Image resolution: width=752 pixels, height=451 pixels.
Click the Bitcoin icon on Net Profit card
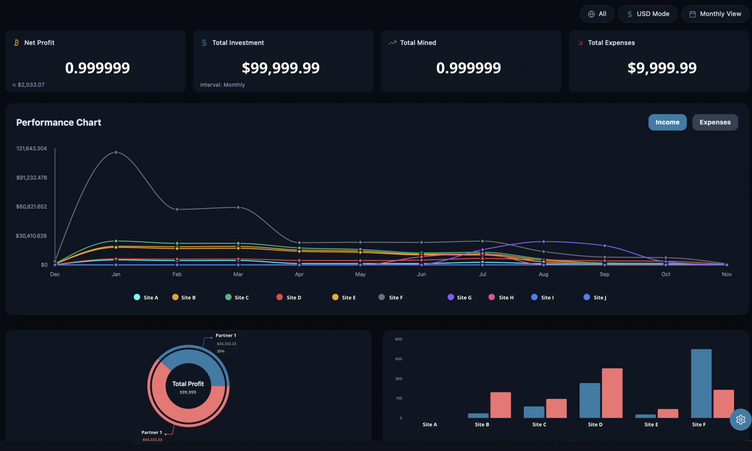(16, 42)
